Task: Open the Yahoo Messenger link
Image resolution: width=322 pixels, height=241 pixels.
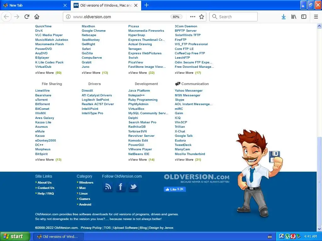Action: [189, 91]
